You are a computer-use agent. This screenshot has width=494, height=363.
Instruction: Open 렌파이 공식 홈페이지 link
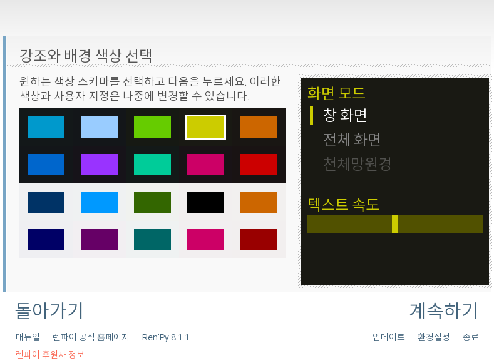(91, 337)
